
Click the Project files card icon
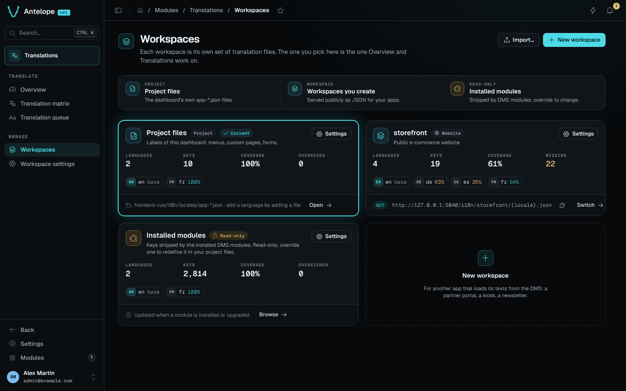coord(133,136)
